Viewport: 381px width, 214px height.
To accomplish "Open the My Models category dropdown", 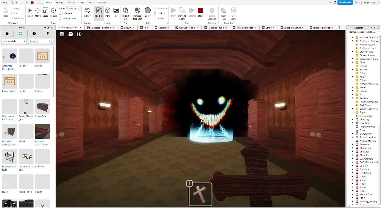I will click(14, 41).
